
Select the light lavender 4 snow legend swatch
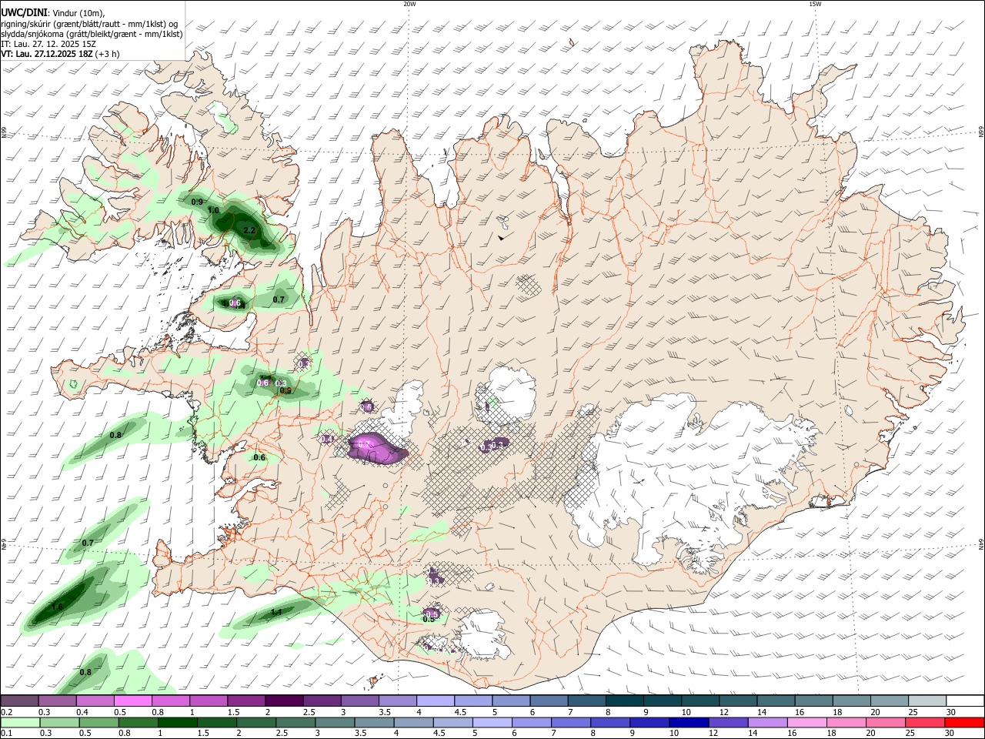pyautogui.click(x=435, y=701)
